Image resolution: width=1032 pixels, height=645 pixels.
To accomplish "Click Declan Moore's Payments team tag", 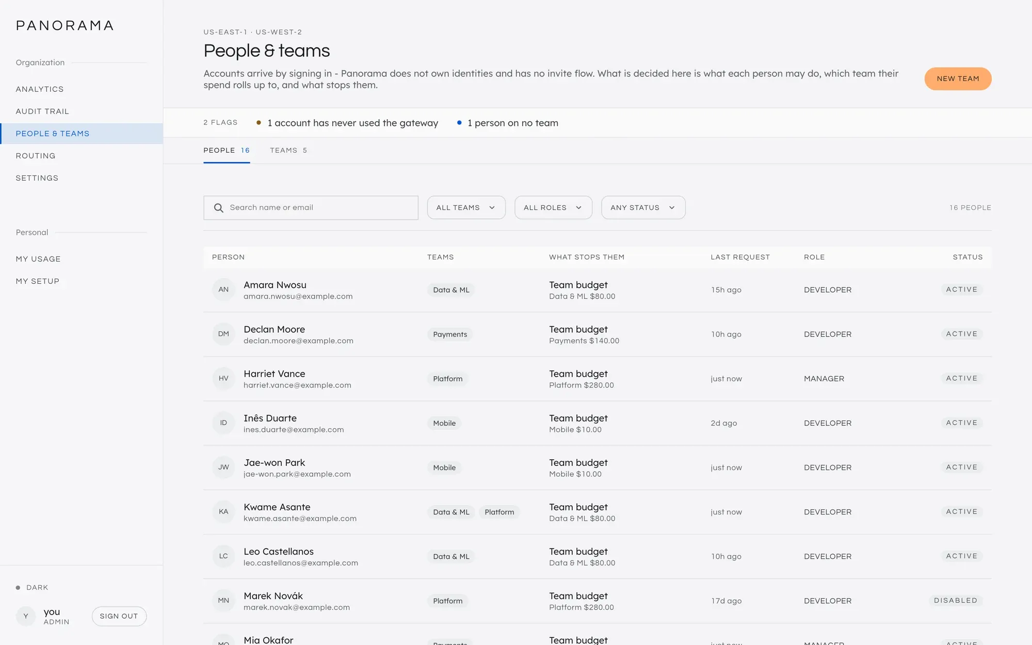I will pos(450,334).
